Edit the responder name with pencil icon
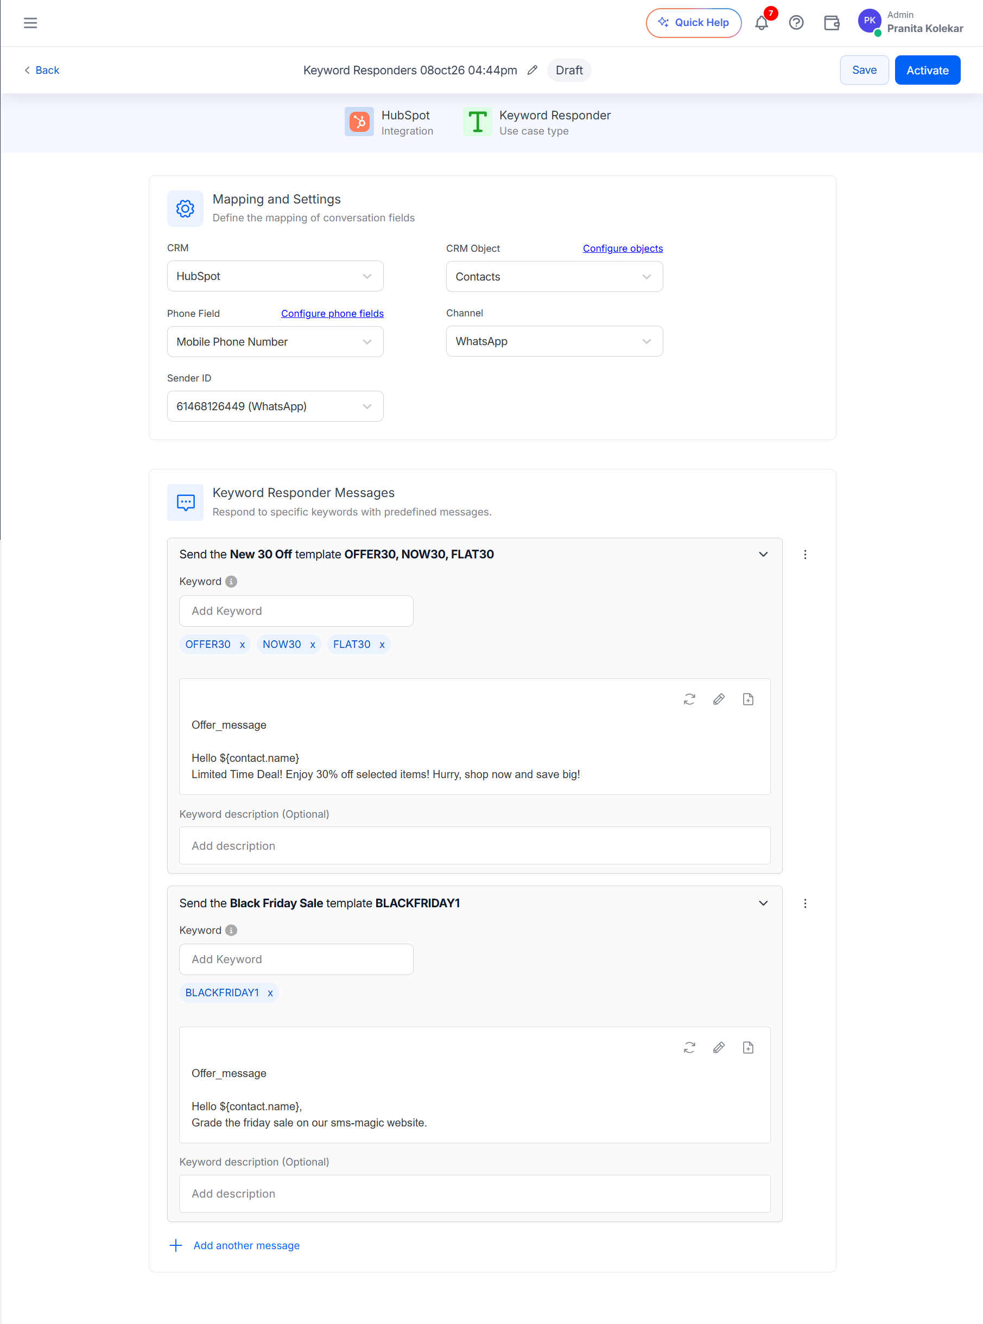 click(532, 70)
